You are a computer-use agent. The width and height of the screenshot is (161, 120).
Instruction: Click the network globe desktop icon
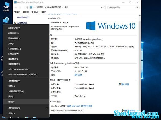pyautogui.click(x=6, y=20)
